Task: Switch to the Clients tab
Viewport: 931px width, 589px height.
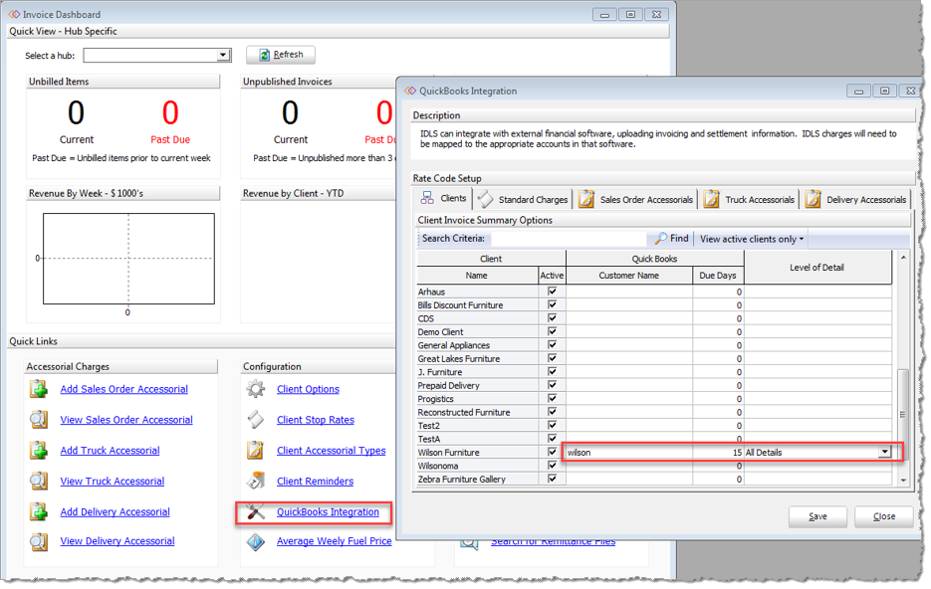Action: coord(443,199)
